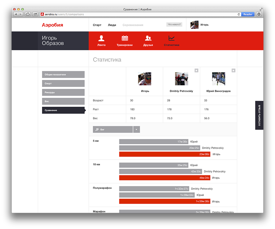This screenshot has height=229, width=275.
Task: Open the Лента feed icon
Action: [x=101, y=38]
